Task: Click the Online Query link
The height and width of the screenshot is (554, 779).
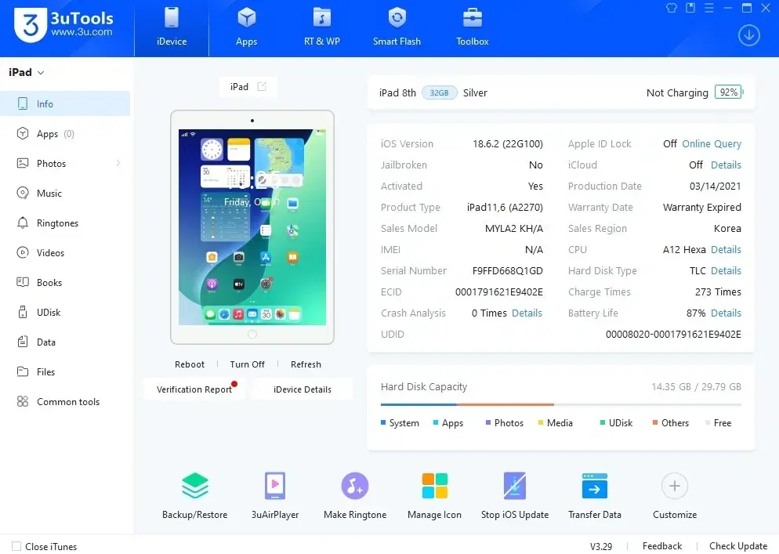Action: (x=712, y=143)
